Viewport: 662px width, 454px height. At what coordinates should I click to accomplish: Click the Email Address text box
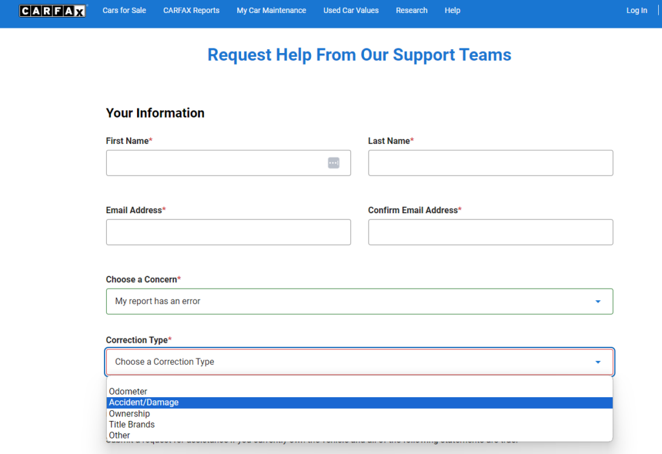(x=228, y=232)
